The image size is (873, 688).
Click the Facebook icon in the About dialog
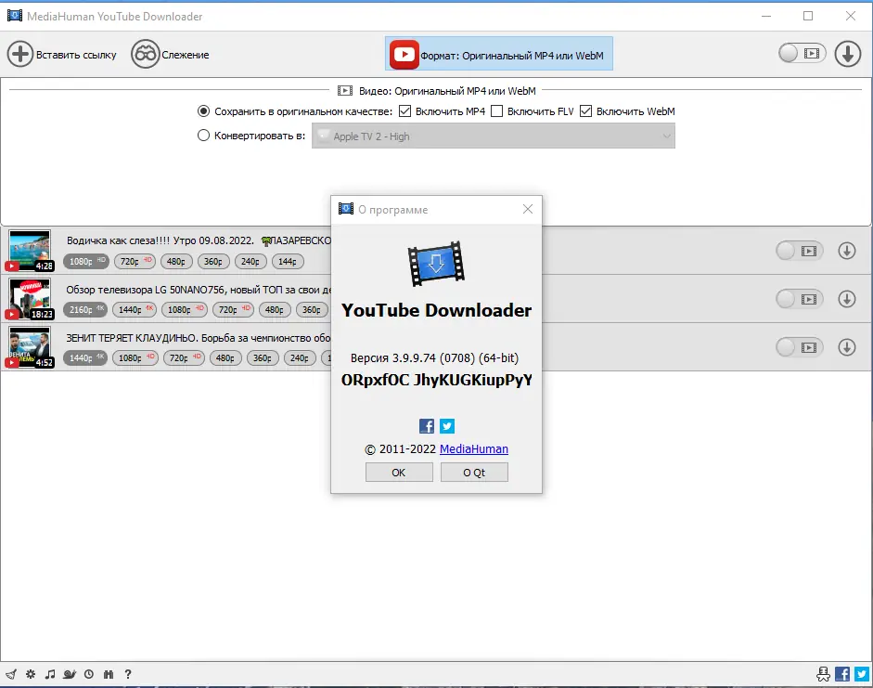point(426,426)
